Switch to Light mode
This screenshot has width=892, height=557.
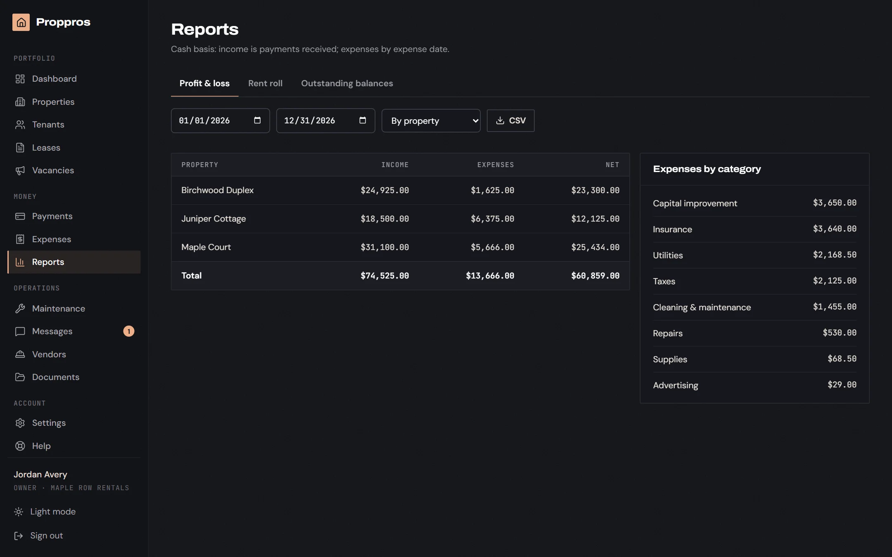tap(53, 512)
